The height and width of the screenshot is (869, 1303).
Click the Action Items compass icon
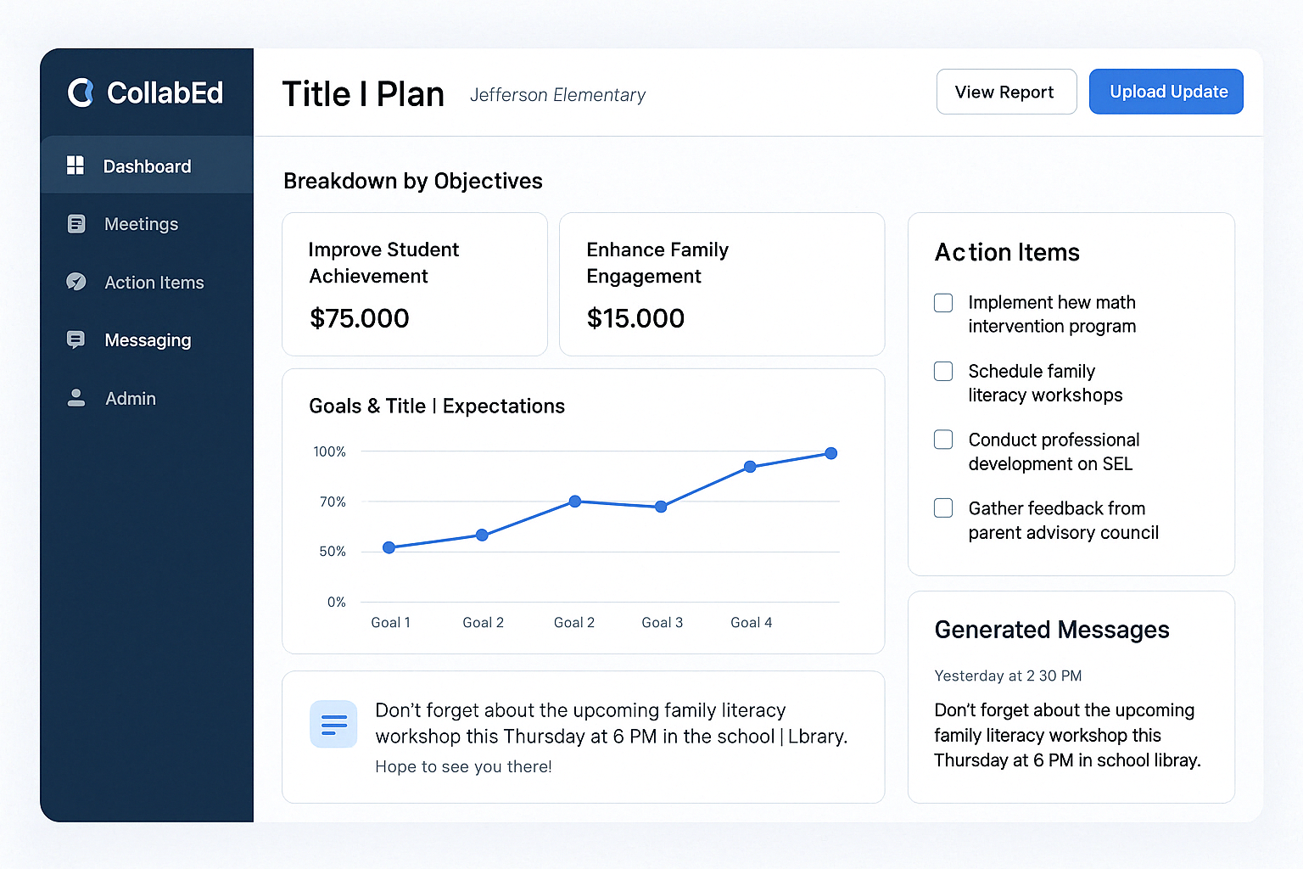(x=76, y=282)
